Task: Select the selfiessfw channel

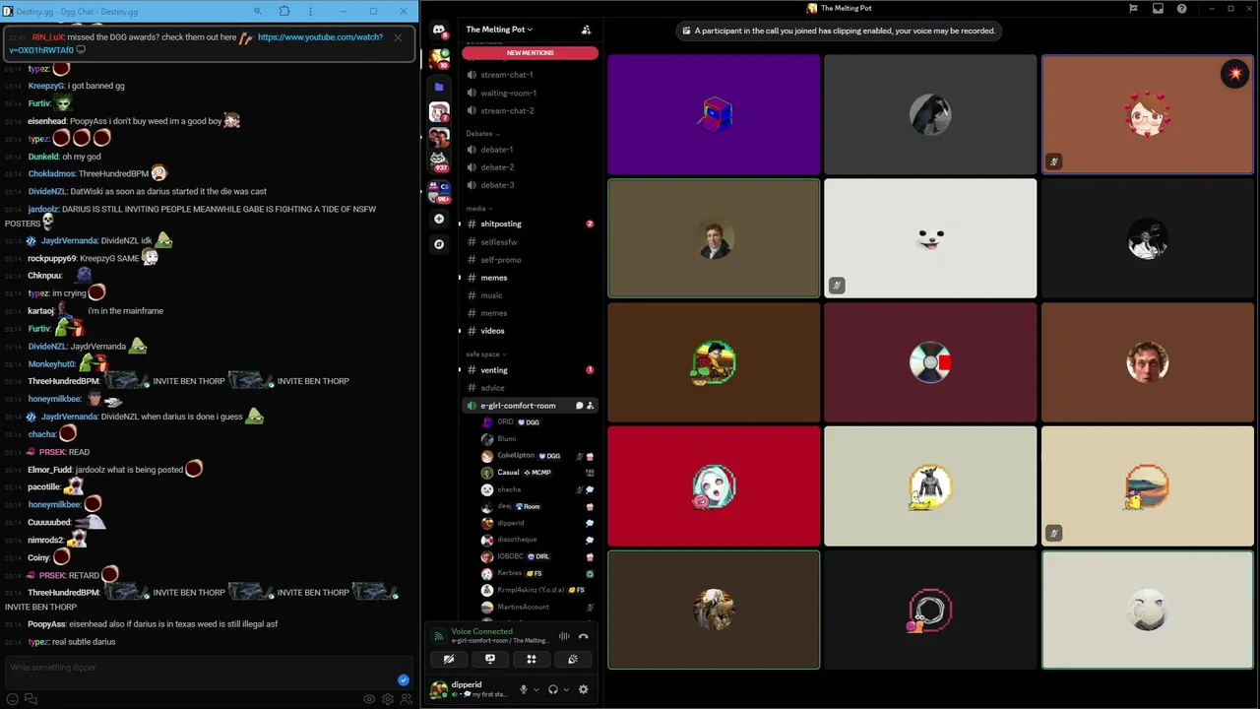Action: pos(530,242)
